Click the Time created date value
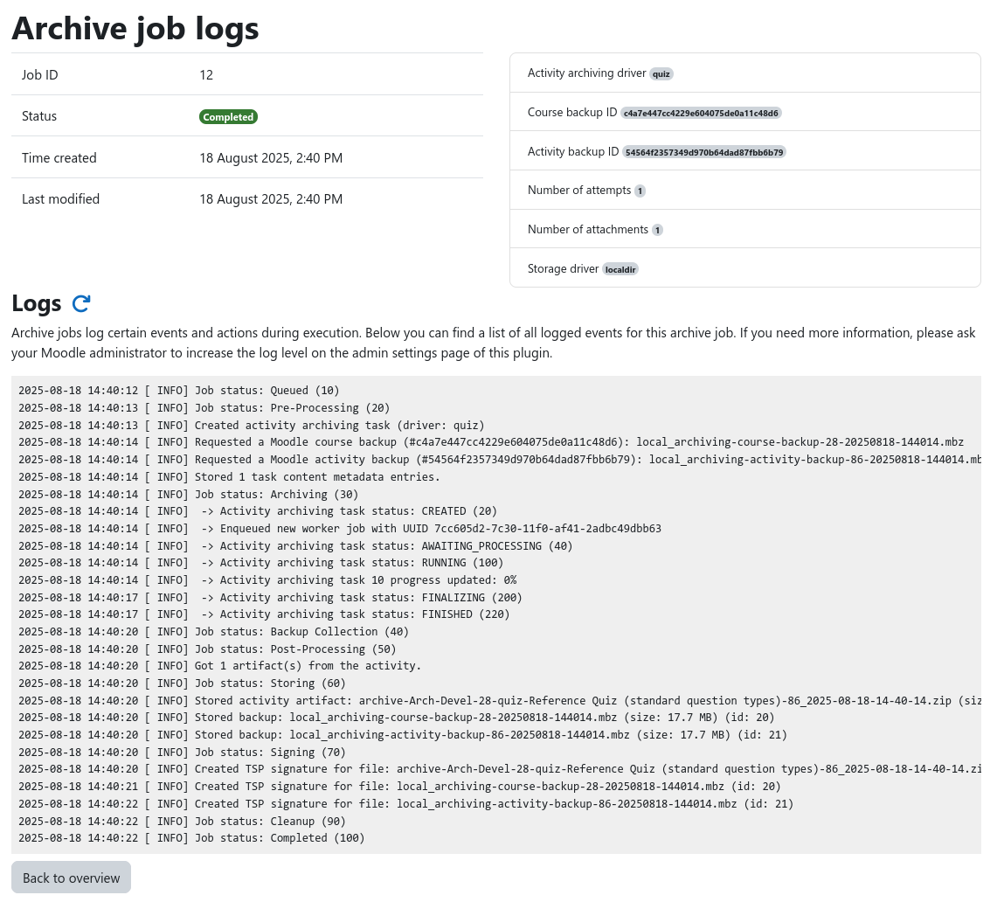 tap(271, 157)
